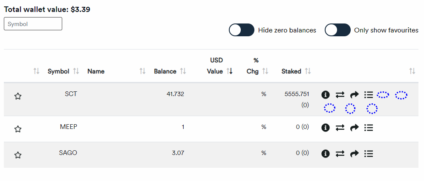The width and height of the screenshot is (424, 181).
Task: Click the send arrow icon for SCT
Action: pos(355,94)
